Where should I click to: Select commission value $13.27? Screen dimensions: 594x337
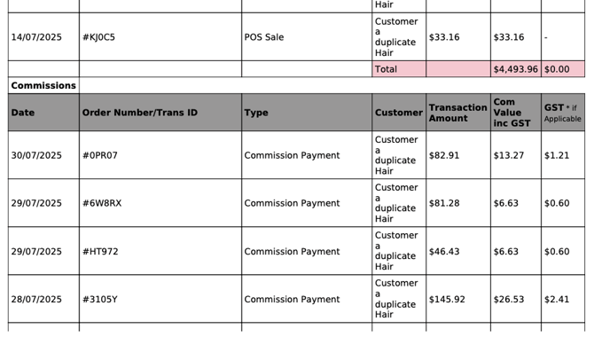point(508,155)
